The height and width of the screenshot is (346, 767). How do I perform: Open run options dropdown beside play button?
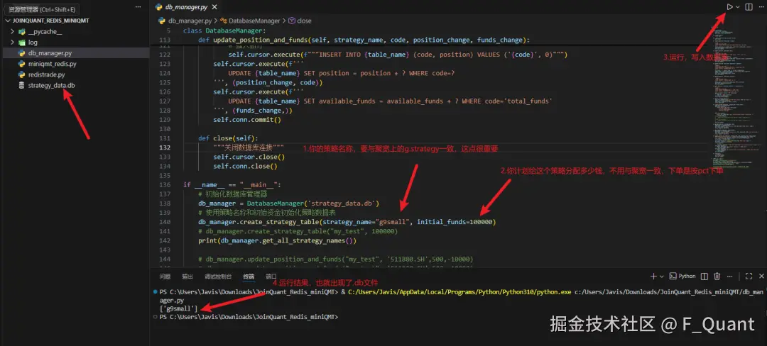(738, 7)
